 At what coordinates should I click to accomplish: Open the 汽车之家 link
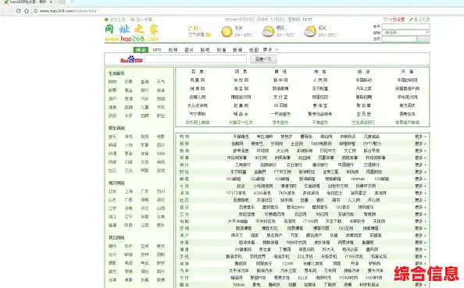(364, 89)
